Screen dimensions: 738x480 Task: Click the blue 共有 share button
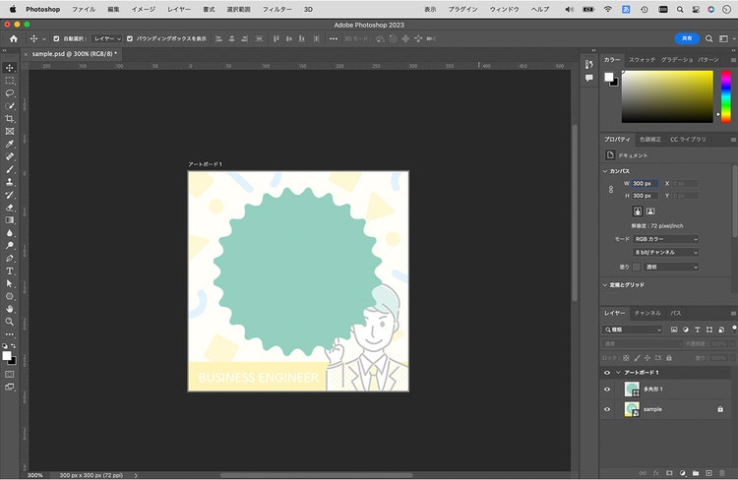(687, 38)
